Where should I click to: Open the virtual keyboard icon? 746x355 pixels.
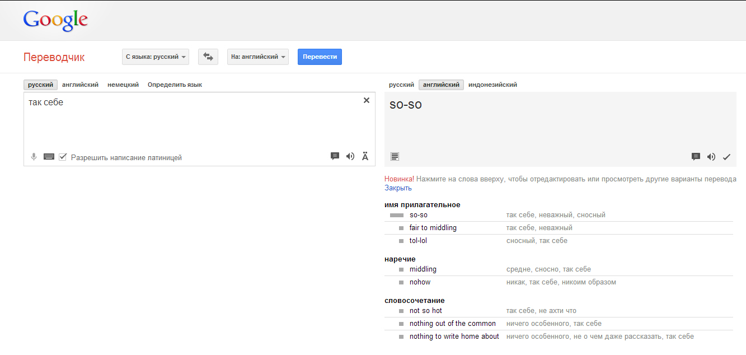click(x=49, y=157)
